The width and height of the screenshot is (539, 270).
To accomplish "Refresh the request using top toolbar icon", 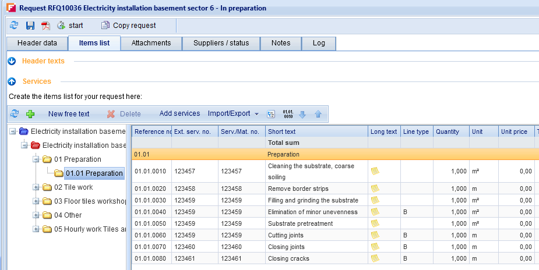I will pyautogui.click(x=14, y=26).
